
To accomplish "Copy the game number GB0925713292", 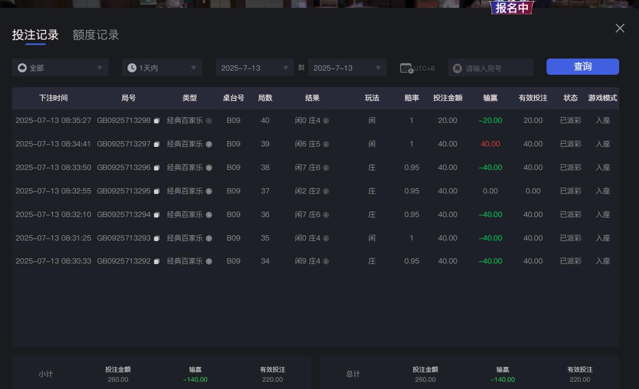I will (x=157, y=261).
